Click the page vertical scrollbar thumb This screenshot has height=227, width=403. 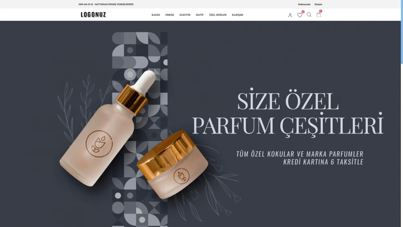click(x=402, y=32)
